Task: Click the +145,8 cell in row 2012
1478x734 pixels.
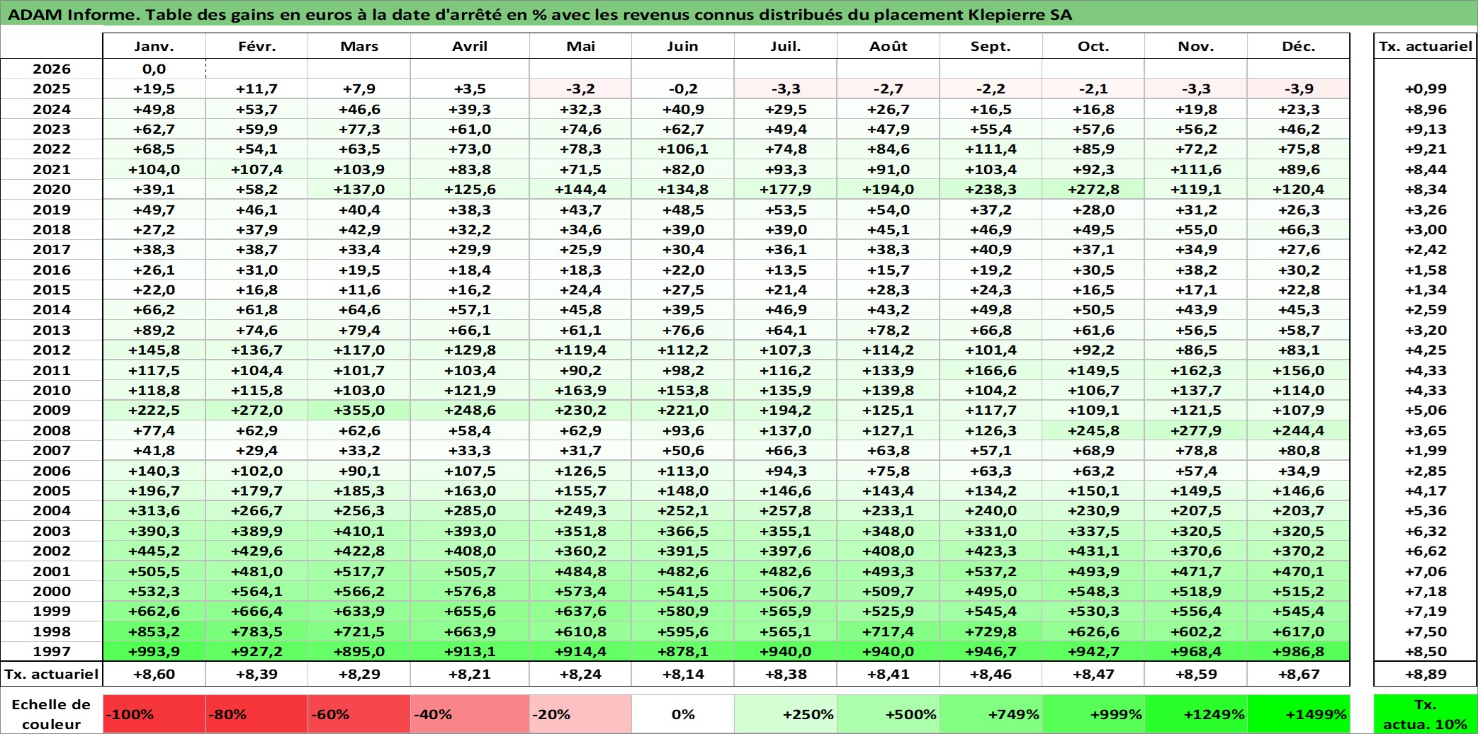Action: [154, 350]
